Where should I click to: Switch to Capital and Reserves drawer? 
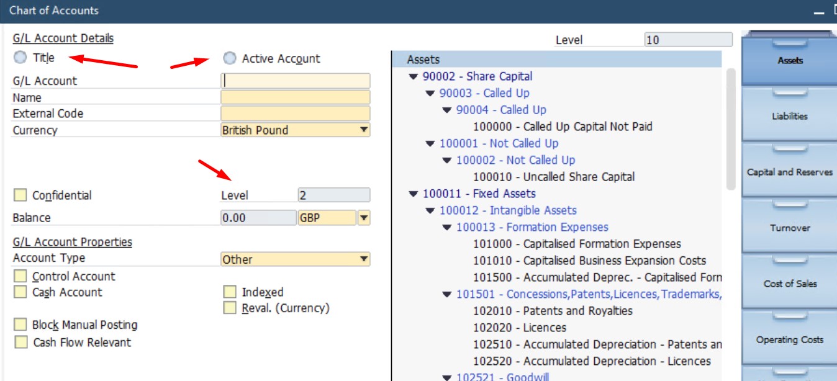[x=790, y=172]
